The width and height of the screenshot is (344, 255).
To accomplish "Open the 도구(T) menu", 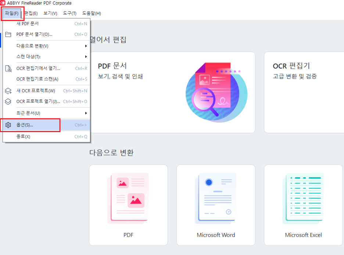I will 69,13.
